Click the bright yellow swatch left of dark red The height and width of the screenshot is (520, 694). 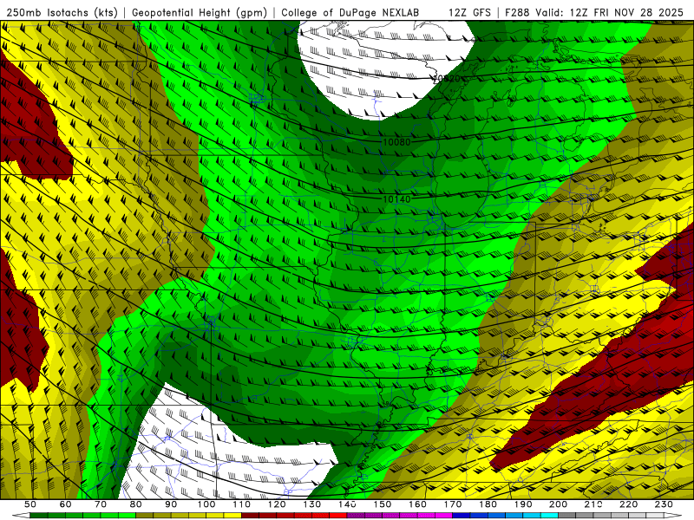tap(232, 516)
